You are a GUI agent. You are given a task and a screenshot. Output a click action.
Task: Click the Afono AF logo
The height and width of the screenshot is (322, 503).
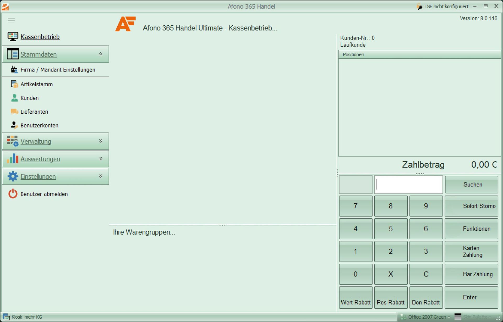coord(125,24)
